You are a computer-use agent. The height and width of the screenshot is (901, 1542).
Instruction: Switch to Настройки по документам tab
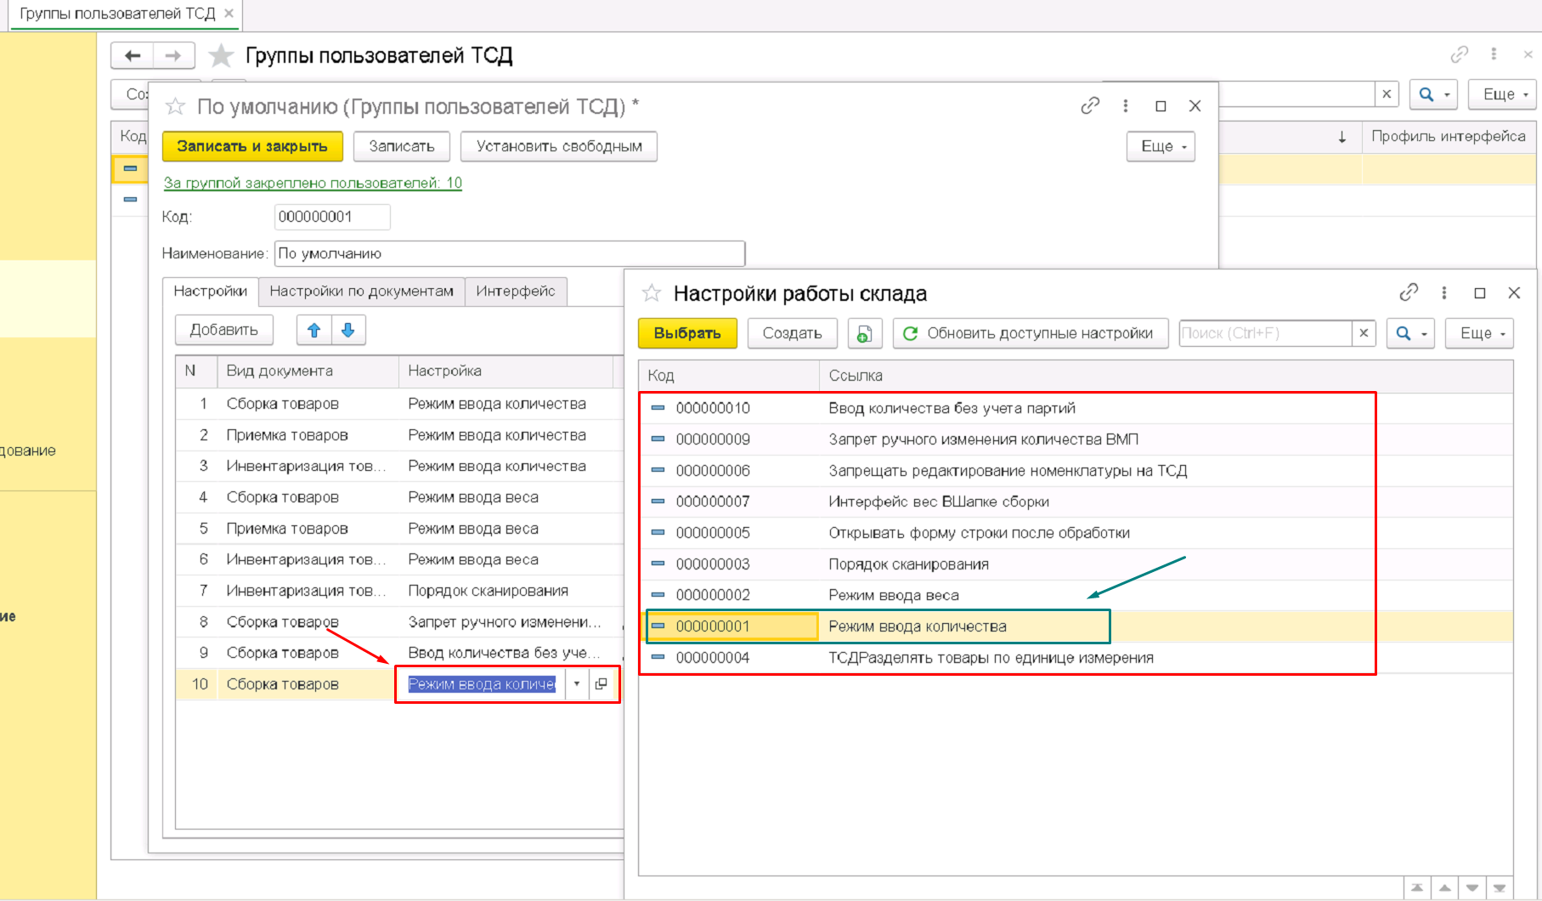(x=361, y=292)
